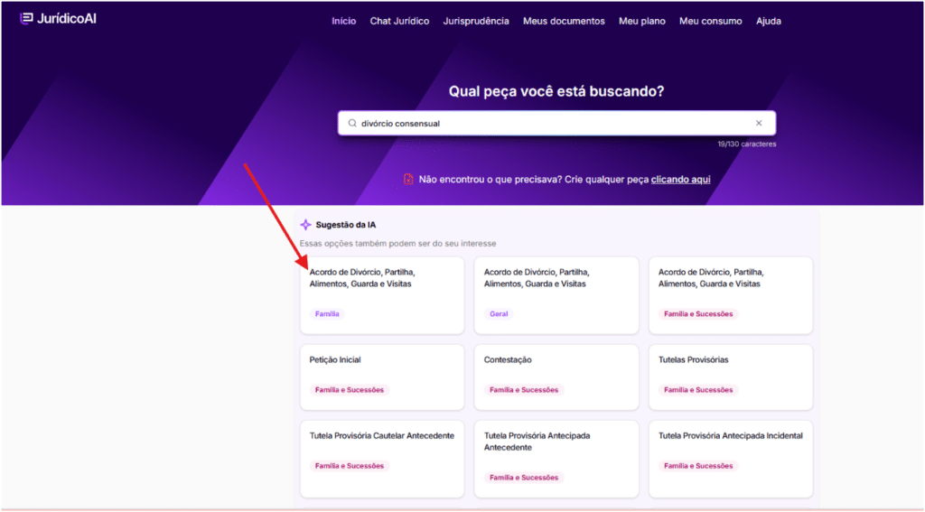Select the Contestação card
Viewport: 925px width, 512px height.
tap(556, 377)
